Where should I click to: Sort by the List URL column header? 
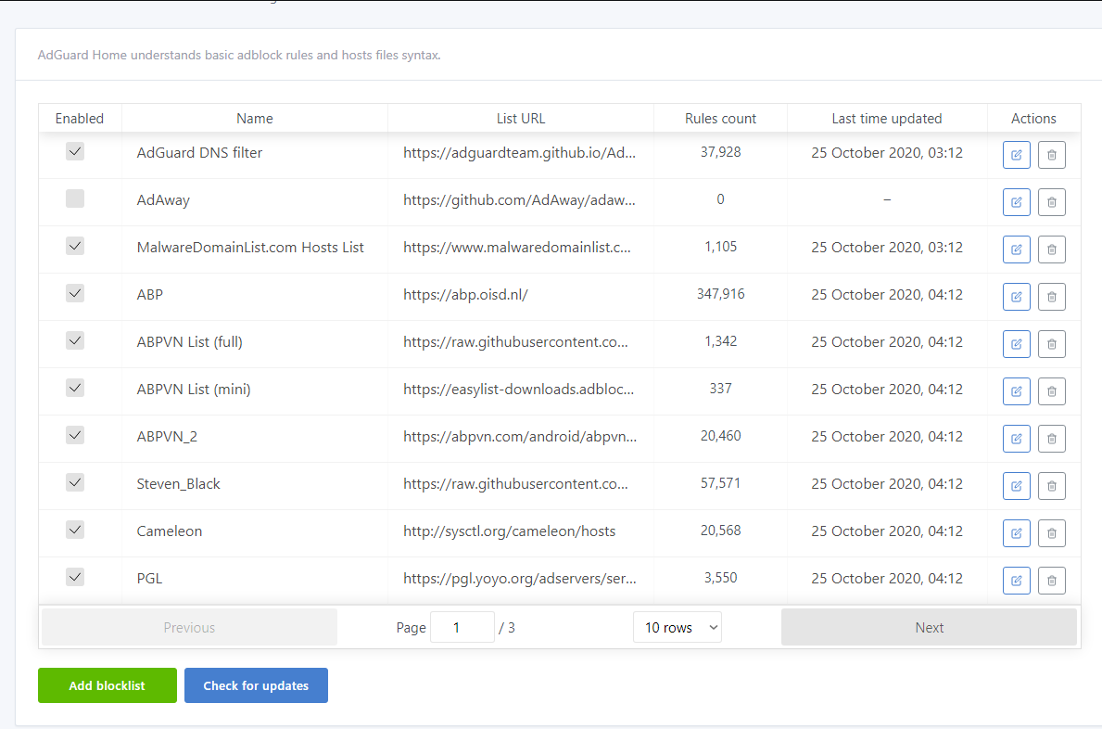521,118
